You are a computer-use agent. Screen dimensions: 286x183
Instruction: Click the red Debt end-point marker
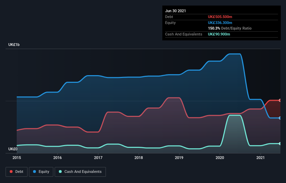(x=280, y=100)
